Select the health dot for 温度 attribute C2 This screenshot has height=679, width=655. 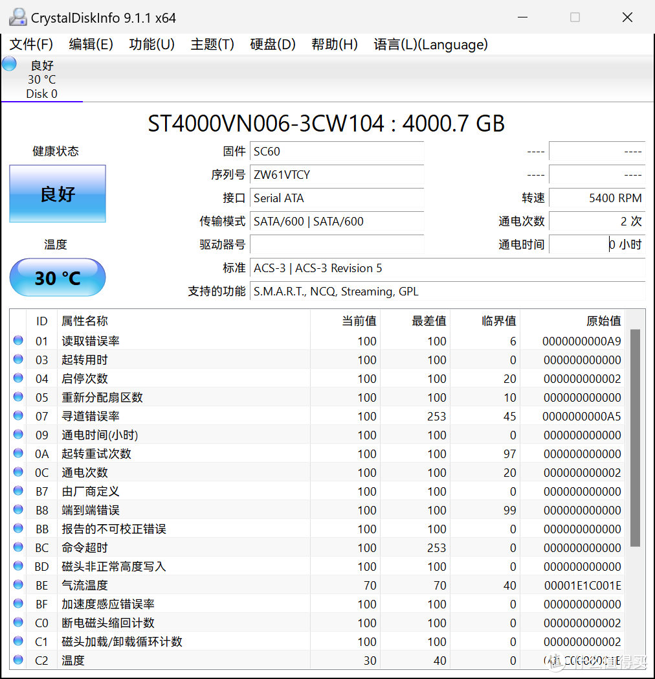[x=17, y=660]
